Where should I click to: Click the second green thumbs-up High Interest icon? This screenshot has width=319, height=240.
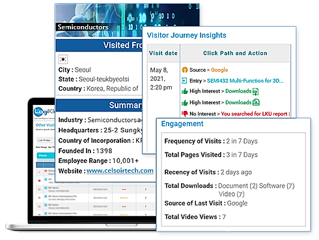point(185,102)
